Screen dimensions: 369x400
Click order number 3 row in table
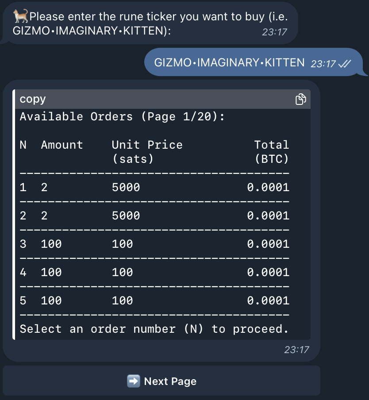point(154,244)
